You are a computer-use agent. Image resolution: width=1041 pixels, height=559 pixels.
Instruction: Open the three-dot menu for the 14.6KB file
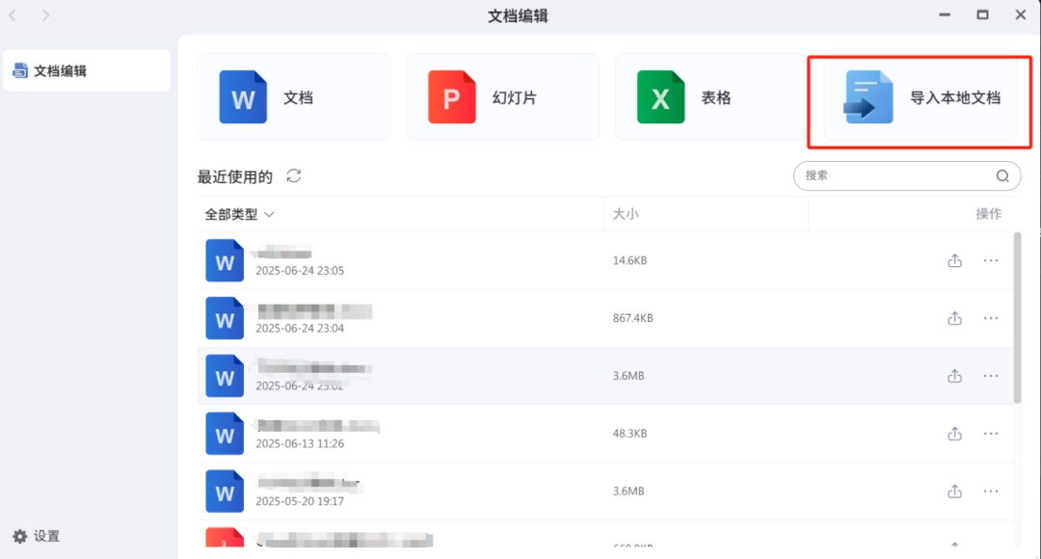(991, 260)
